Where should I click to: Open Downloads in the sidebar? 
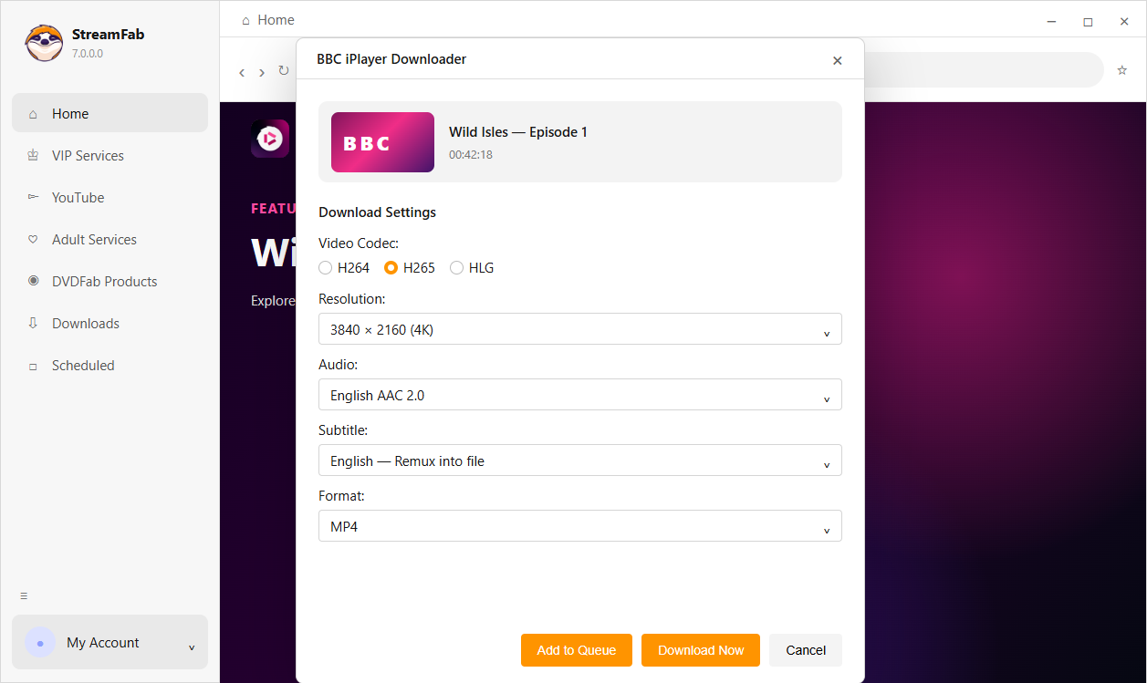[x=109, y=324]
